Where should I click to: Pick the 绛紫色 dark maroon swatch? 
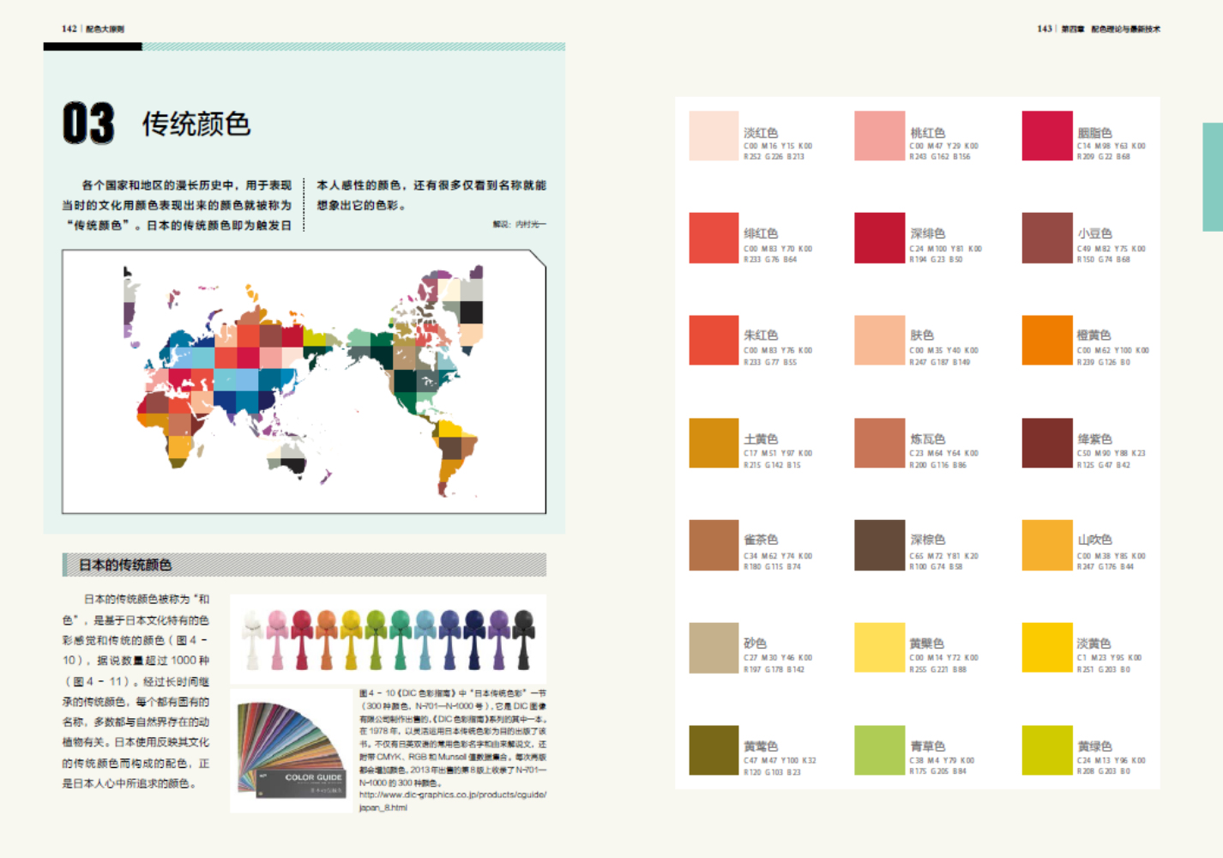point(1047,443)
